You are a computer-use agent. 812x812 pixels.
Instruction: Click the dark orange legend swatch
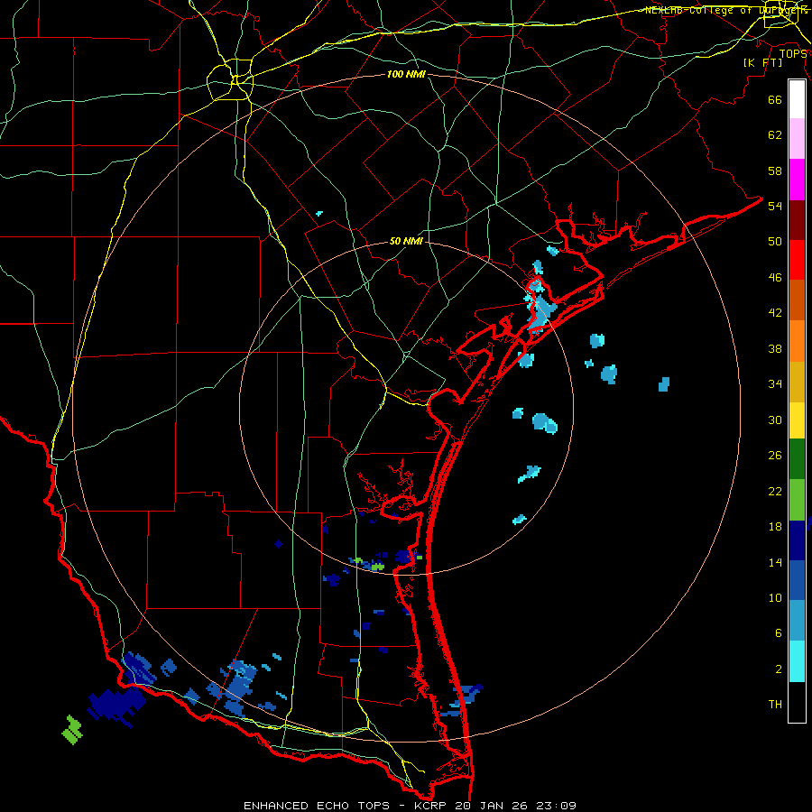(x=797, y=300)
